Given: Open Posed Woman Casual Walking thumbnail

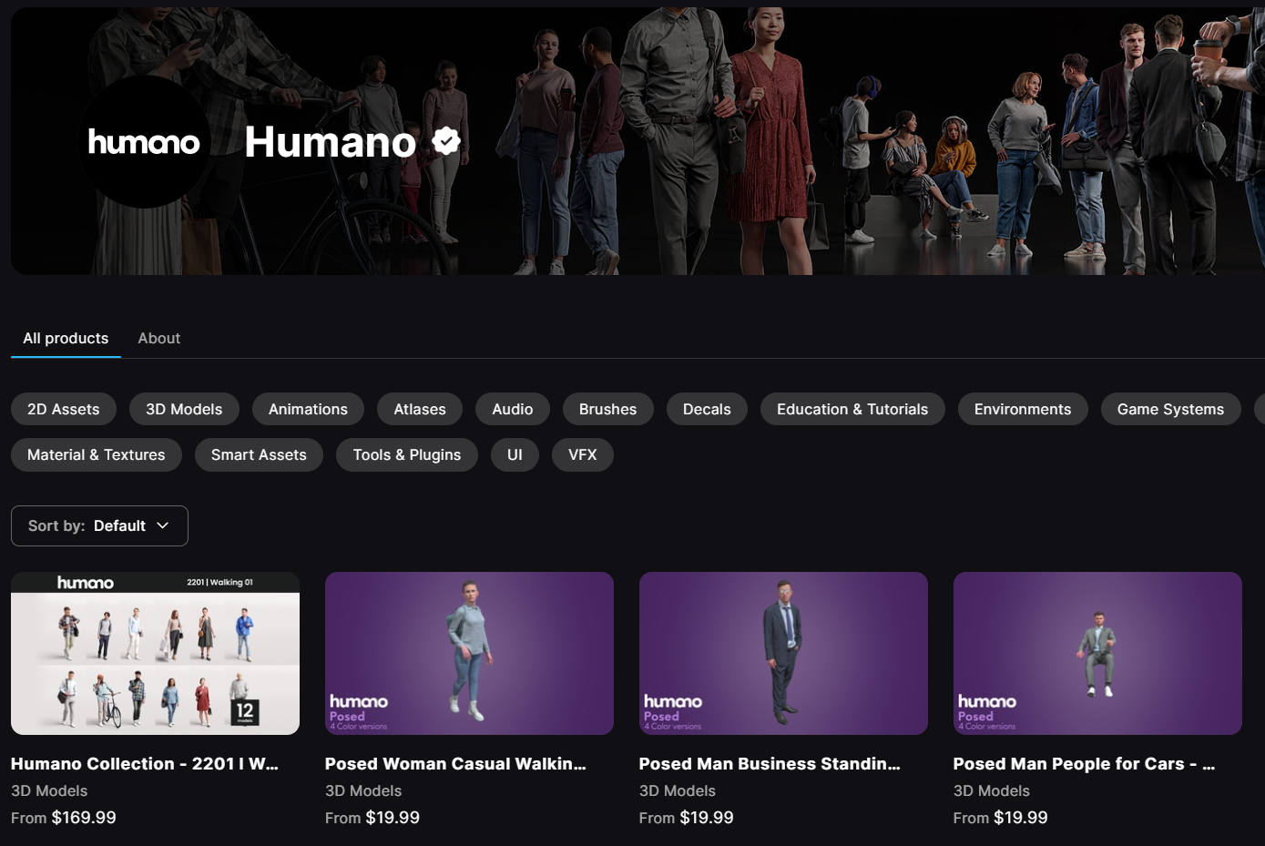Looking at the screenshot, I should click(x=469, y=653).
